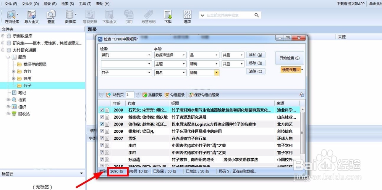
Task: Open the 数据库 database tool
Action: [70, 17]
